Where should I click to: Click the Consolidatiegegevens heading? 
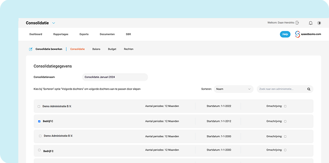(53, 67)
